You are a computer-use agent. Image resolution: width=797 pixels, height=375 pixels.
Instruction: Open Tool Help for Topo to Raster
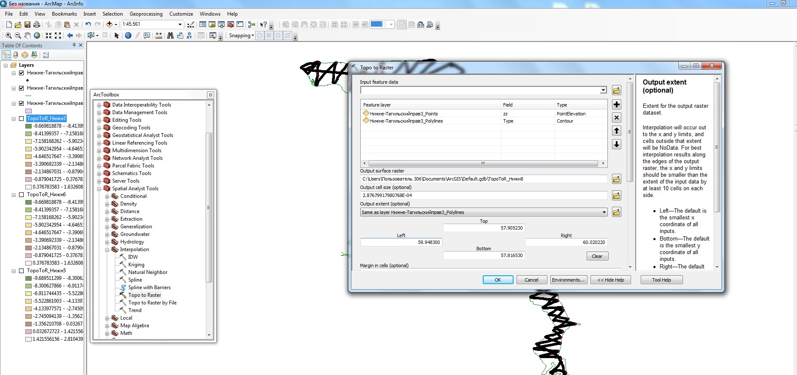coord(661,280)
